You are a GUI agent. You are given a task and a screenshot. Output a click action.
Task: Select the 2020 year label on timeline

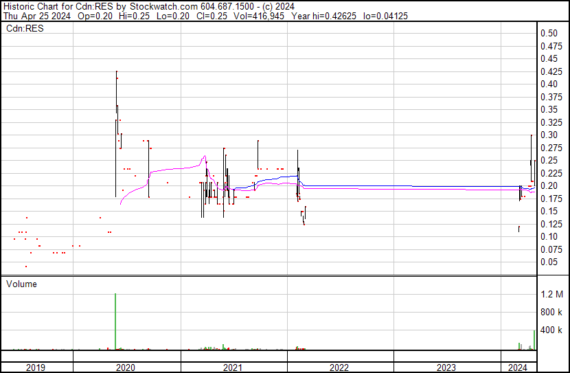126,367
